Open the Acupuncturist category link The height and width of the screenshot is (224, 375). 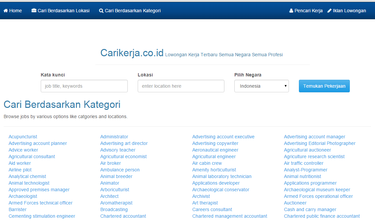(23, 137)
